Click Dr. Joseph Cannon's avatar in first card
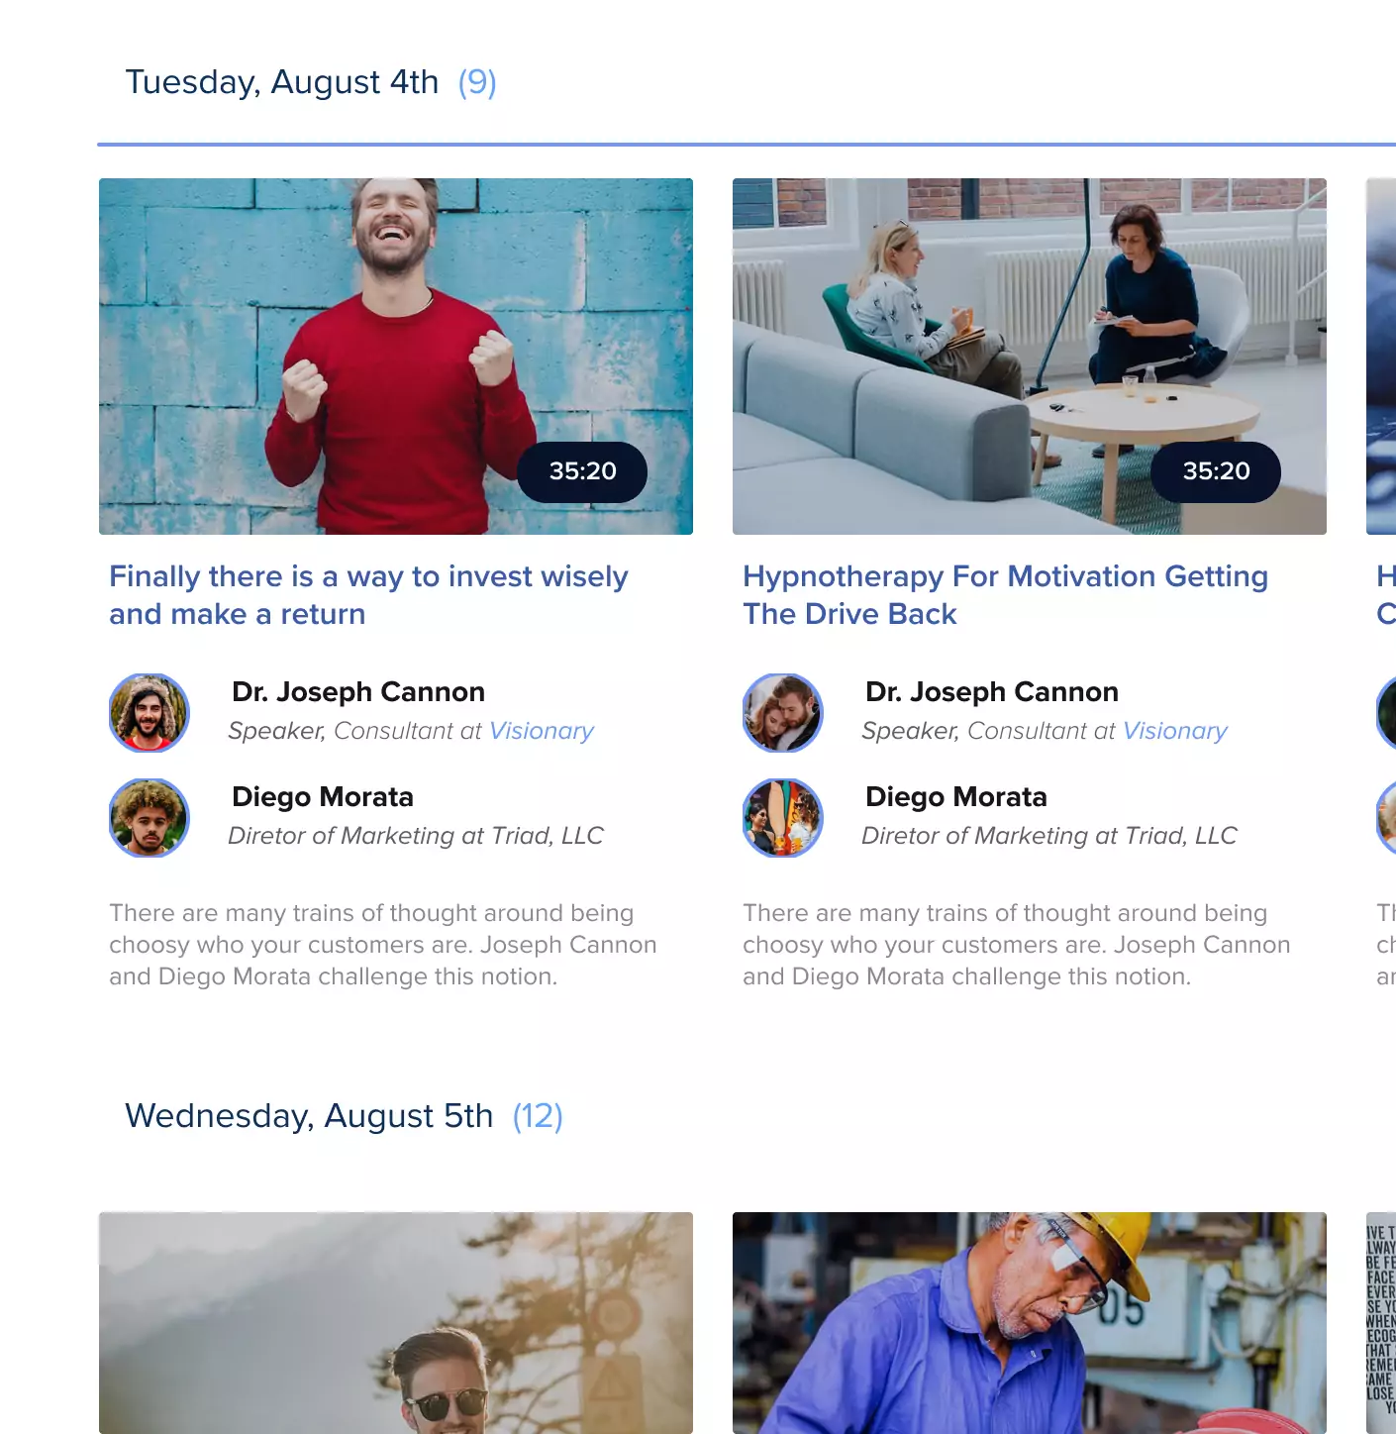This screenshot has height=1434, width=1396. [x=150, y=713]
